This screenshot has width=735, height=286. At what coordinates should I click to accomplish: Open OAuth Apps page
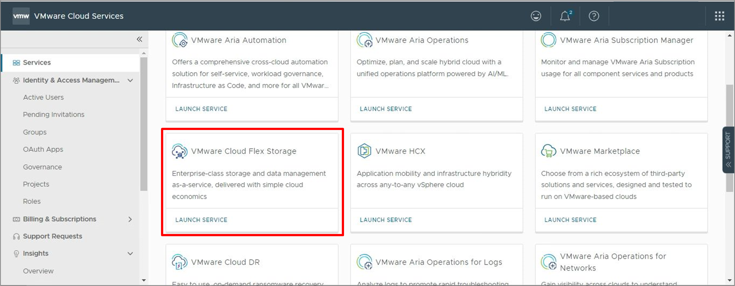point(43,149)
